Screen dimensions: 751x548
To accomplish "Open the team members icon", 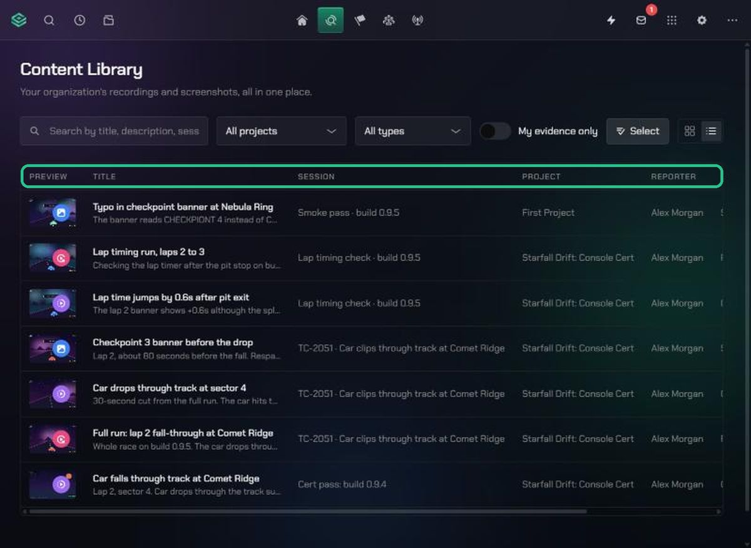I will coord(389,21).
